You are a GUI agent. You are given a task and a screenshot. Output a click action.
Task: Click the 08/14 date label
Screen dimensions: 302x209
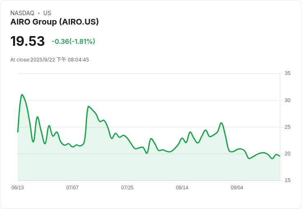(x=182, y=188)
